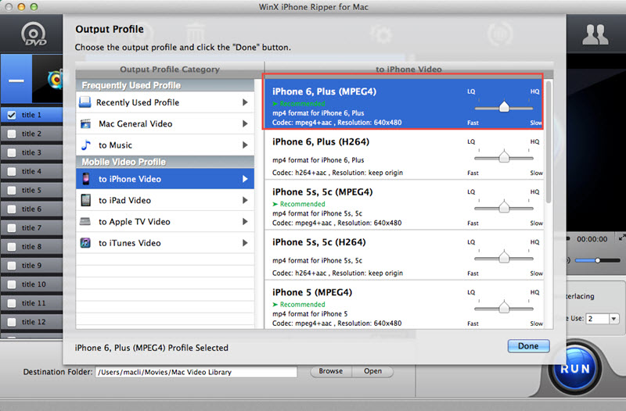
Task: Click the Apple TV device icon
Action: tap(85, 221)
